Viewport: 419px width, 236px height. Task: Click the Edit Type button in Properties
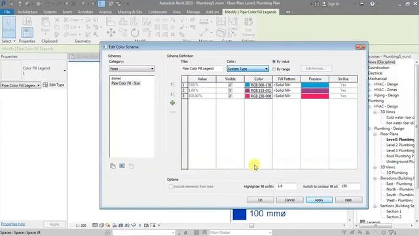[54, 85]
